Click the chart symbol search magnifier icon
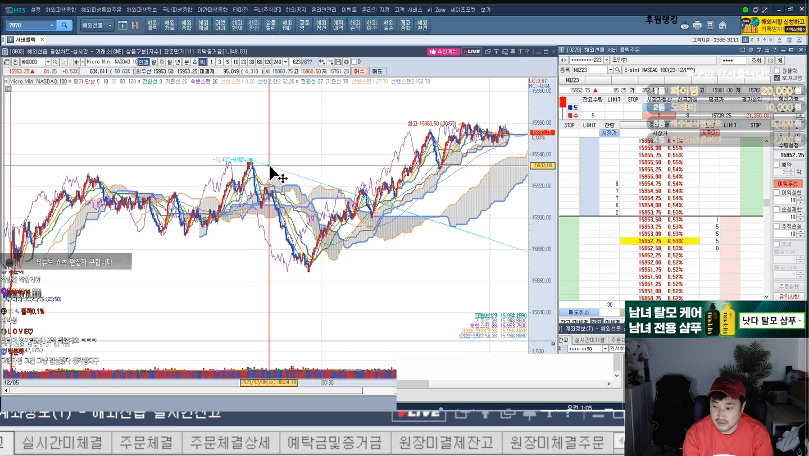 (55, 62)
